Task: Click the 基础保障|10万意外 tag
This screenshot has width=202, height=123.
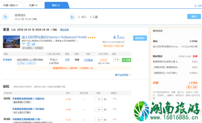Action: [x=22, y=102]
